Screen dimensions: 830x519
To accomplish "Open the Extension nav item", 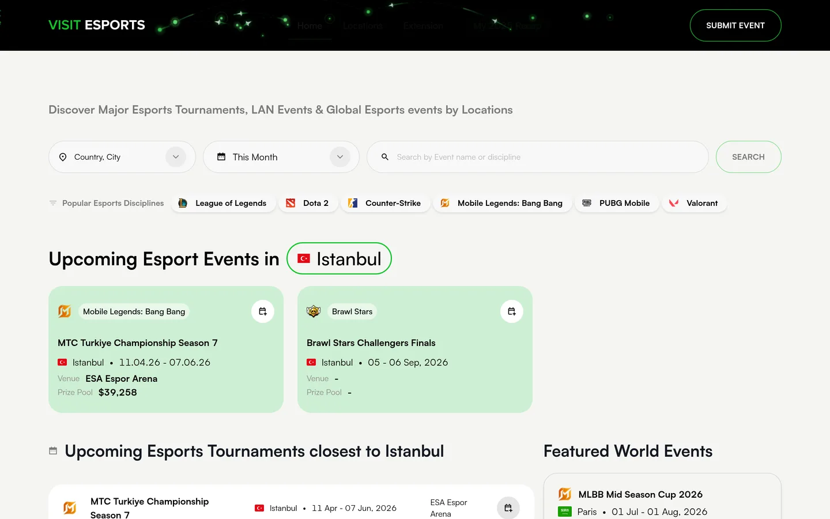I will [x=423, y=26].
